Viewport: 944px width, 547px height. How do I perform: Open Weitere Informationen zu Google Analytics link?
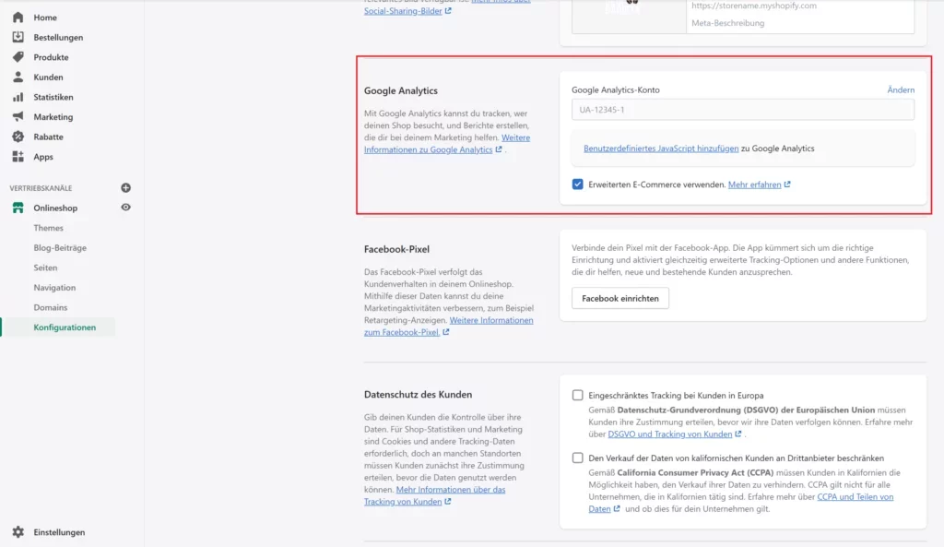click(447, 143)
